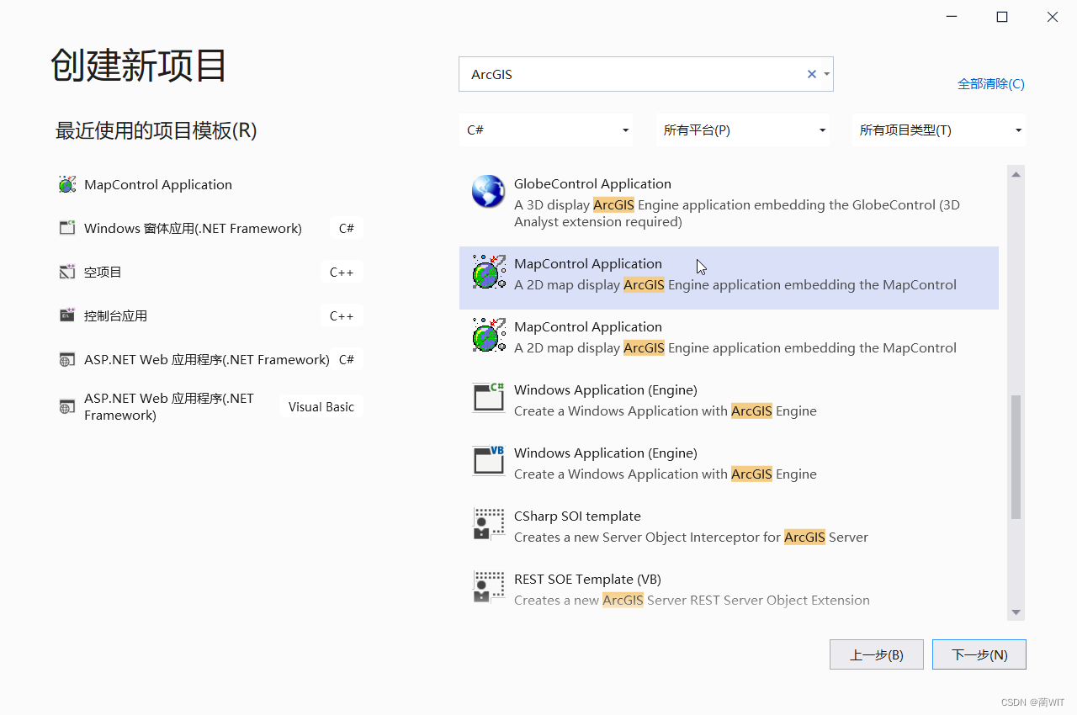Click the template list scroll down arrow
1077x715 pixels.
tap(1016, 612)
